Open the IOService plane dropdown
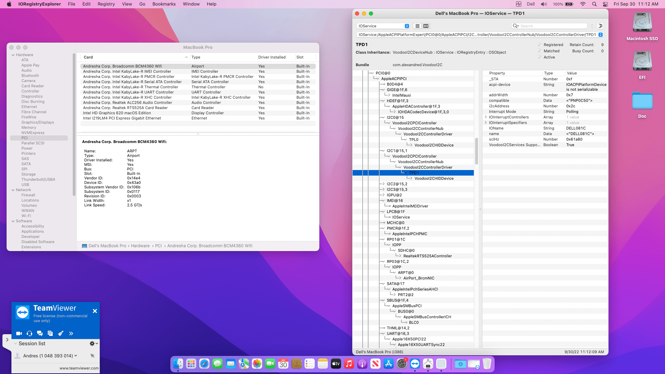Image resolution: width=665 pixels, height=374 pixels. point(383,26)
